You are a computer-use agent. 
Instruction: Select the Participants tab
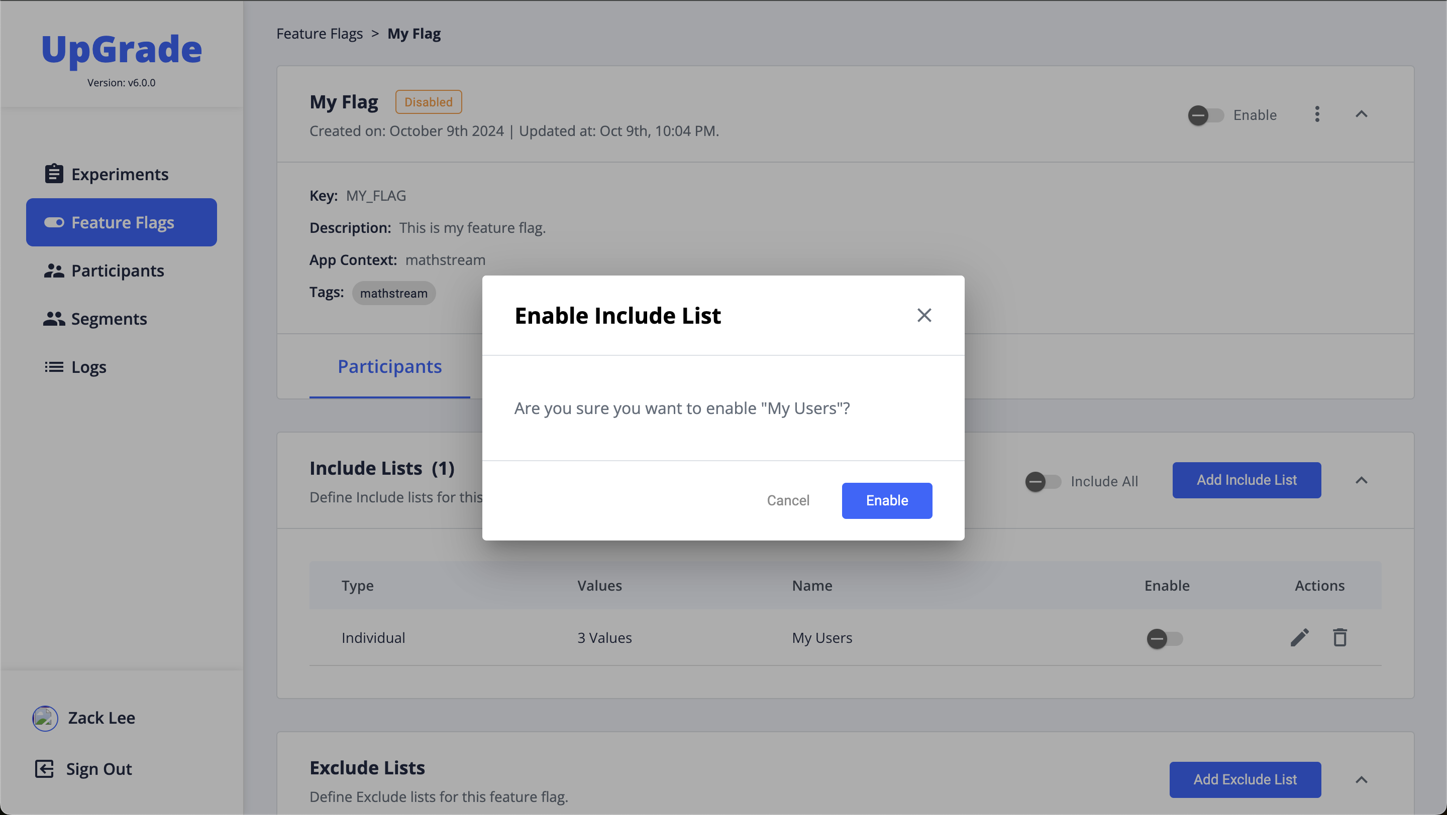click(389, 366)
